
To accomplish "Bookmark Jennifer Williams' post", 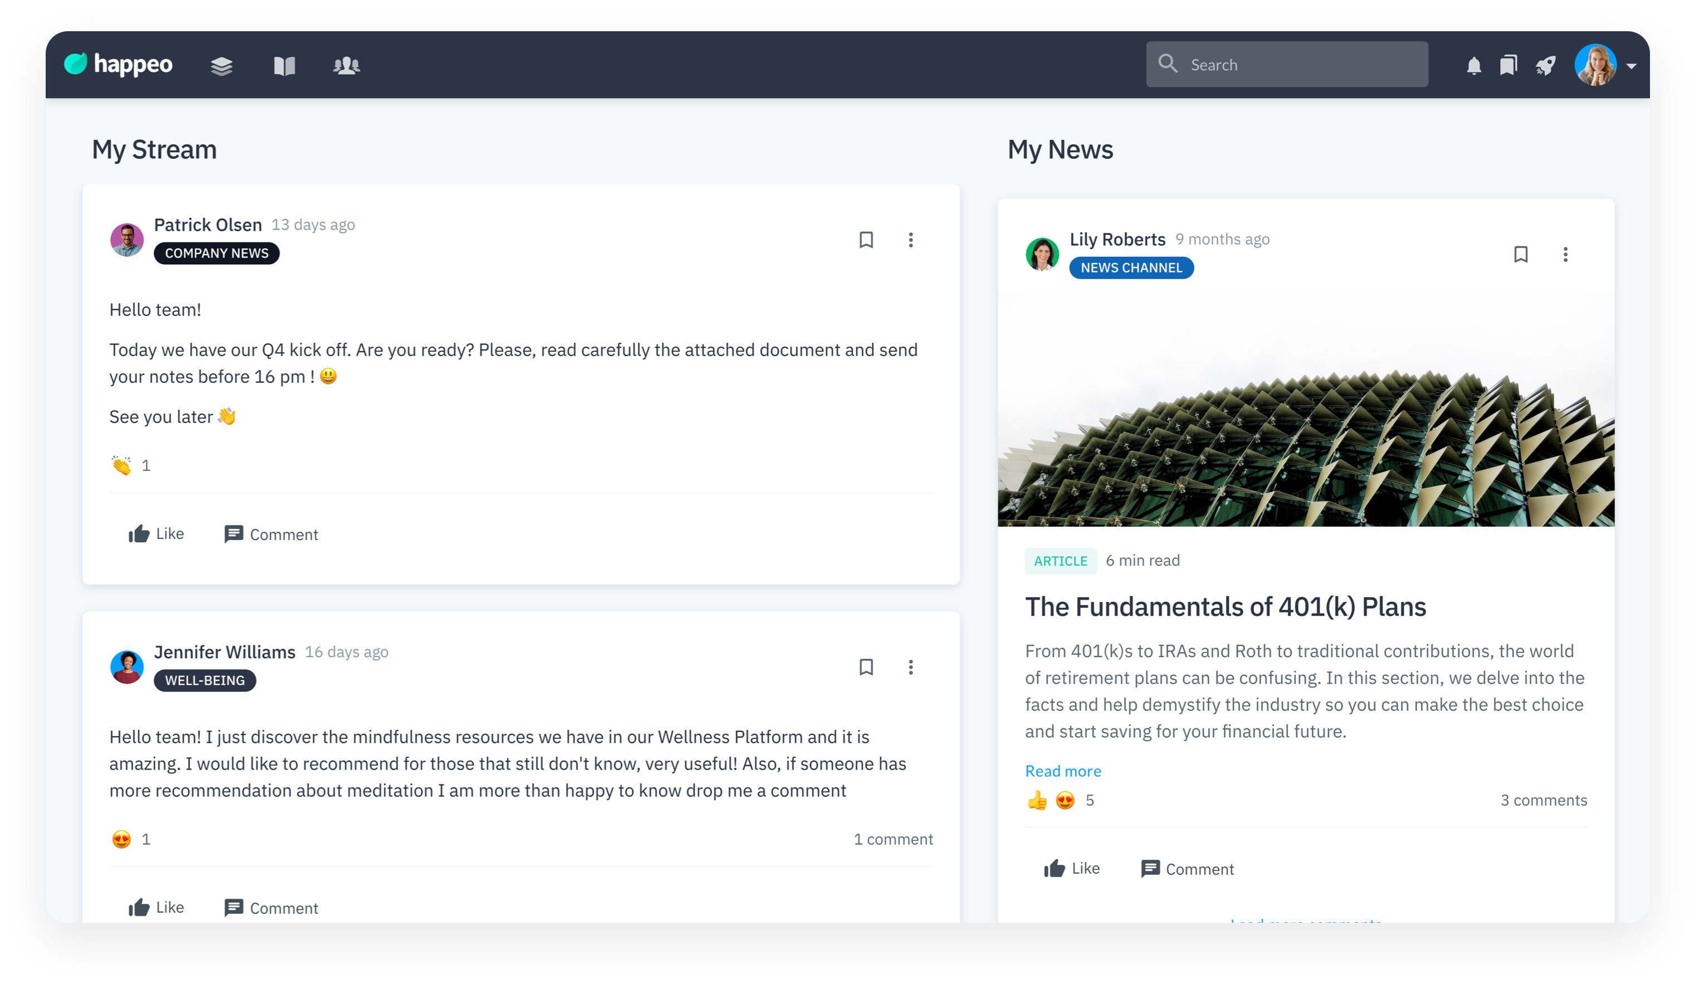I will point(866,666).
